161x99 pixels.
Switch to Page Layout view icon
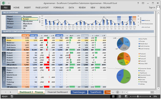click(x=120, y=96)
